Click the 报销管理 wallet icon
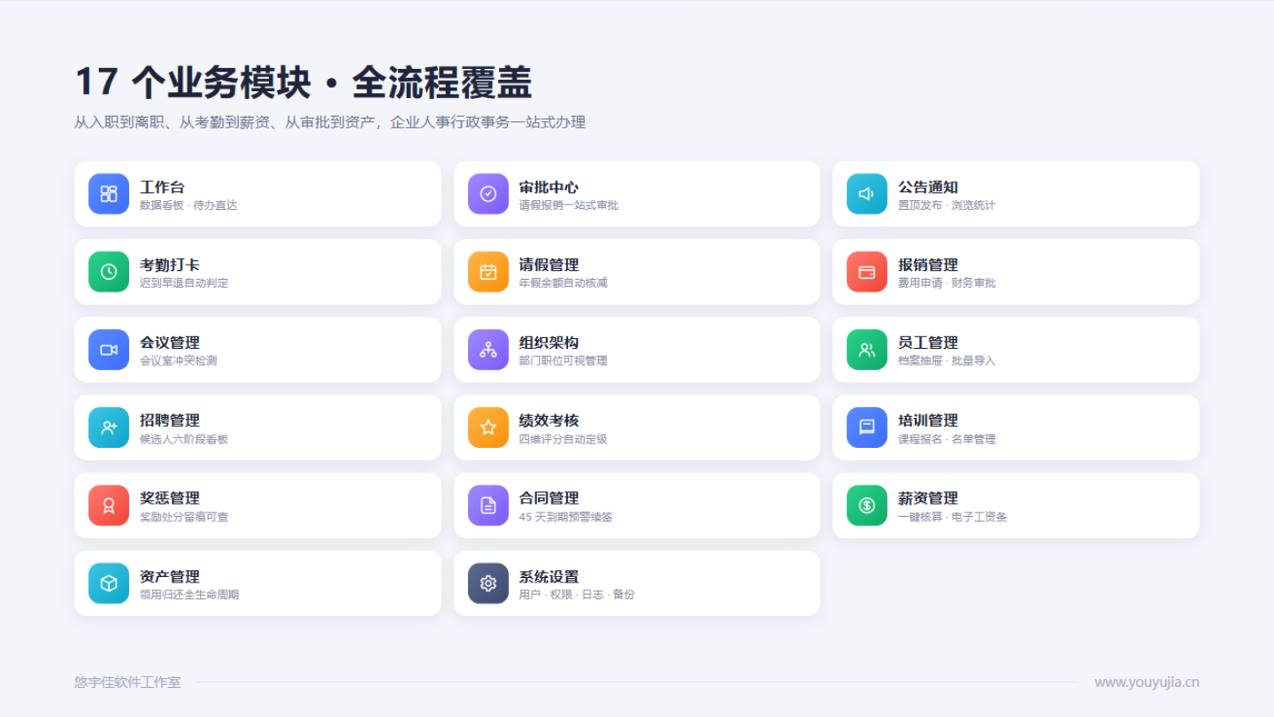Image resolution: width=1274 pixels, height=717 pixels. pyautogui.click(x=867, y=272)
